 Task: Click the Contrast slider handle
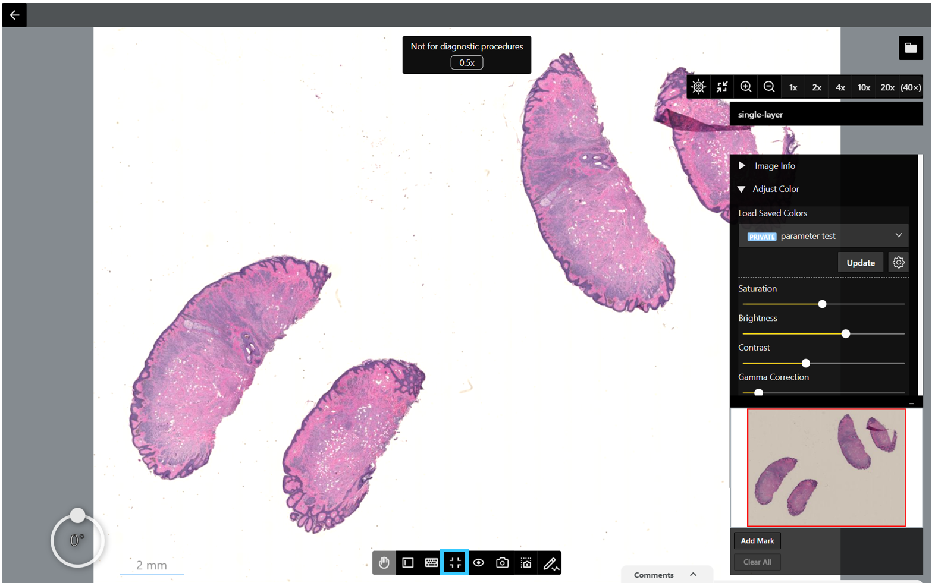click(x=806, y=363)
